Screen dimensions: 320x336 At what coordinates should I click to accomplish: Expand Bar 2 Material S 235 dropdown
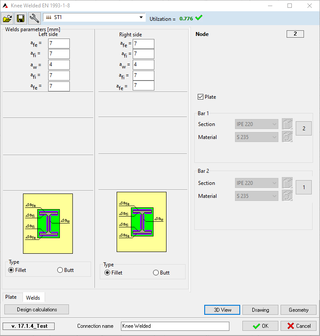(x=257, y=196)
